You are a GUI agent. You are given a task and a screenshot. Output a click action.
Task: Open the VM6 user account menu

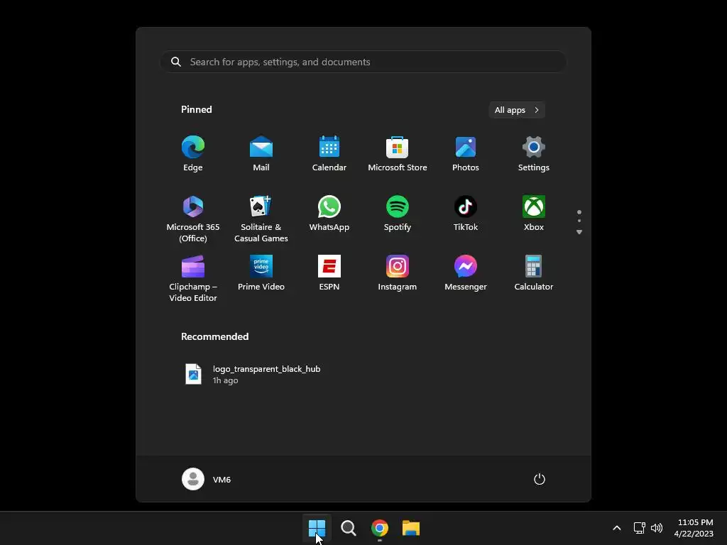click(207, 479)
